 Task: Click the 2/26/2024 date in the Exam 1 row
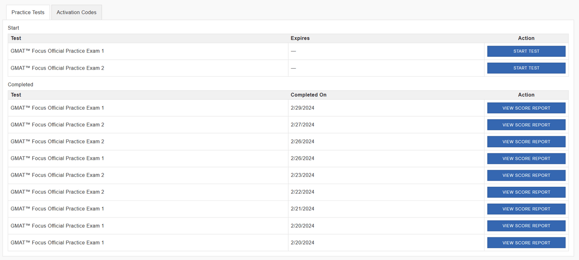pyautogui.click(x=303, y=158)
